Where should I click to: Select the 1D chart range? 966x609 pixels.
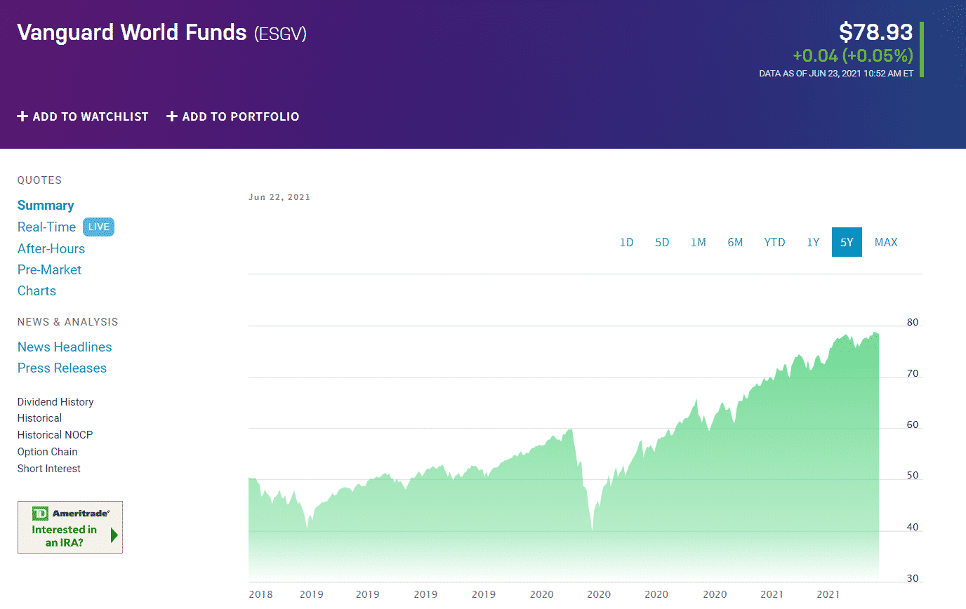pyautogui.click(x=626, y=242)
